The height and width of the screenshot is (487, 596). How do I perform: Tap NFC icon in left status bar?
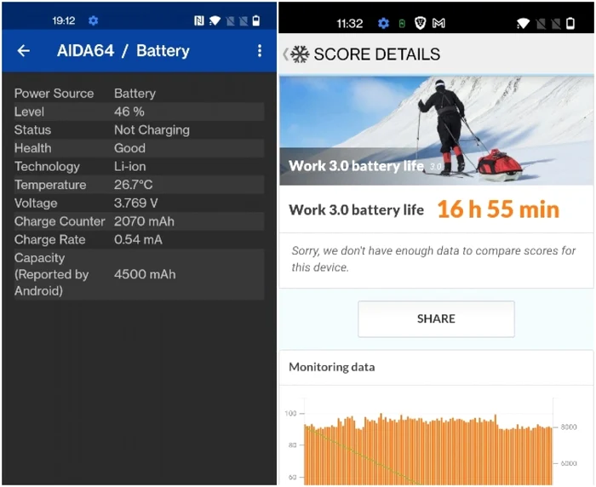198,20
